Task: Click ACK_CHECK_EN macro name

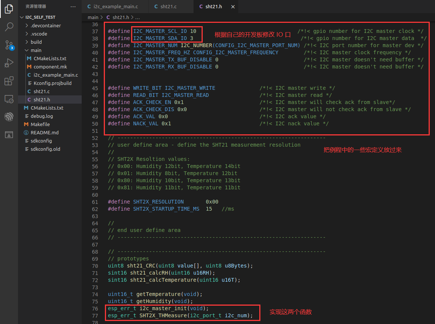Action: 152,102
